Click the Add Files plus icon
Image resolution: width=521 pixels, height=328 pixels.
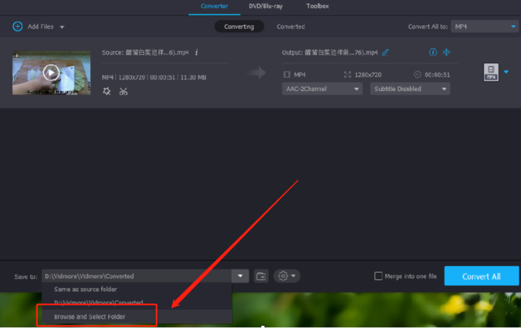pyautogui.click(x=17, y=27)
